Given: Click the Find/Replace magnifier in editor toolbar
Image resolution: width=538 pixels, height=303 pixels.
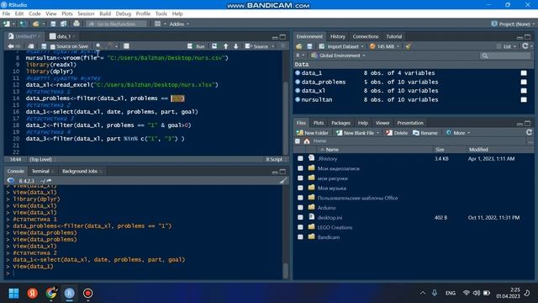Looking at the screenshot, I should pos(98,46).
